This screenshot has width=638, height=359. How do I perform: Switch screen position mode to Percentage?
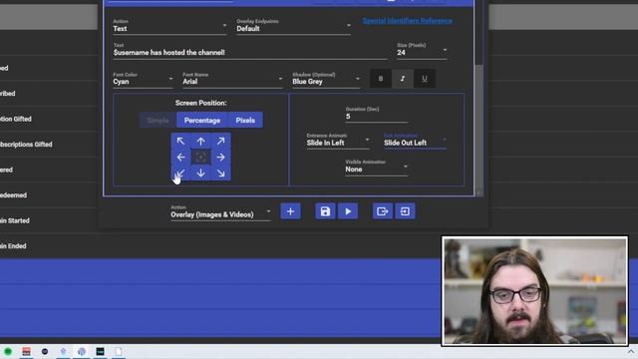pyautogui.click(x=202, y=120)
